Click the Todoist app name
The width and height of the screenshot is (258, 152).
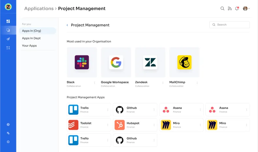tap(86, 123)
